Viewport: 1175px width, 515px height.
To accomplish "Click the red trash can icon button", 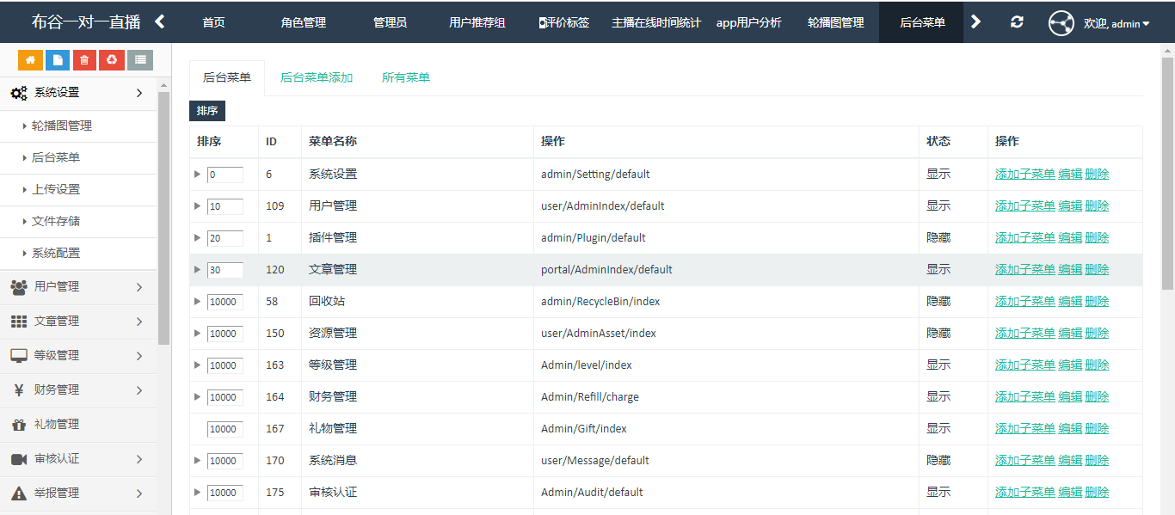I will [x=84, y=59].
